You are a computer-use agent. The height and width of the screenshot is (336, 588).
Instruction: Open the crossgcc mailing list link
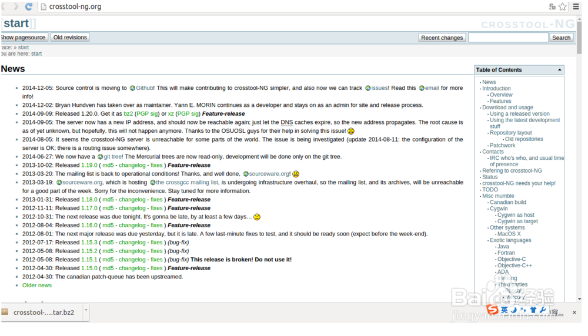(187, 183)
